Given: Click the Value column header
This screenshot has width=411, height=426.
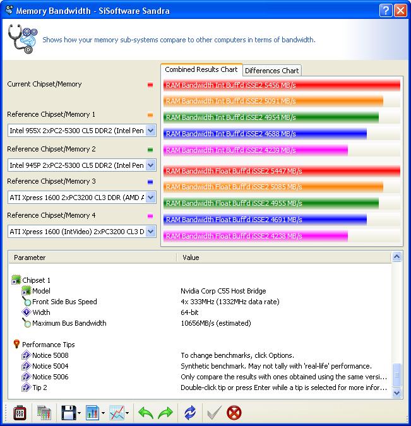Looking at the screenshot, I should pos(284,257).
